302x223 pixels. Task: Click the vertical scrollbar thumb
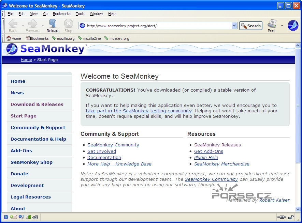coord(298,106)
